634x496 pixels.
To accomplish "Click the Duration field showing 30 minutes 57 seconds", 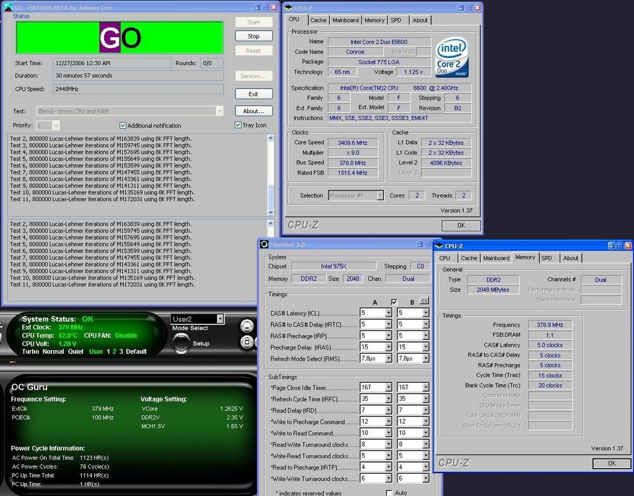I will point(138,75).
